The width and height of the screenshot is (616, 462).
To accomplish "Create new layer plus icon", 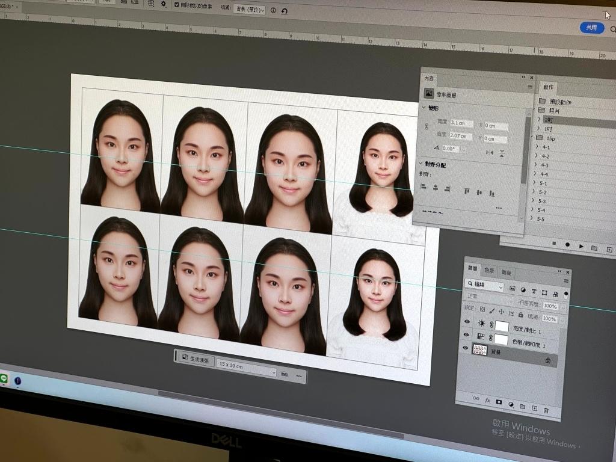I will click(x=534, y=408).
